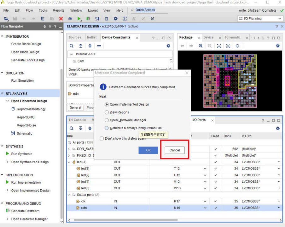The width and height of the screenshot is (285, 227).
Task: Click the OK button in dialog
Action: [x=148, y=150]
